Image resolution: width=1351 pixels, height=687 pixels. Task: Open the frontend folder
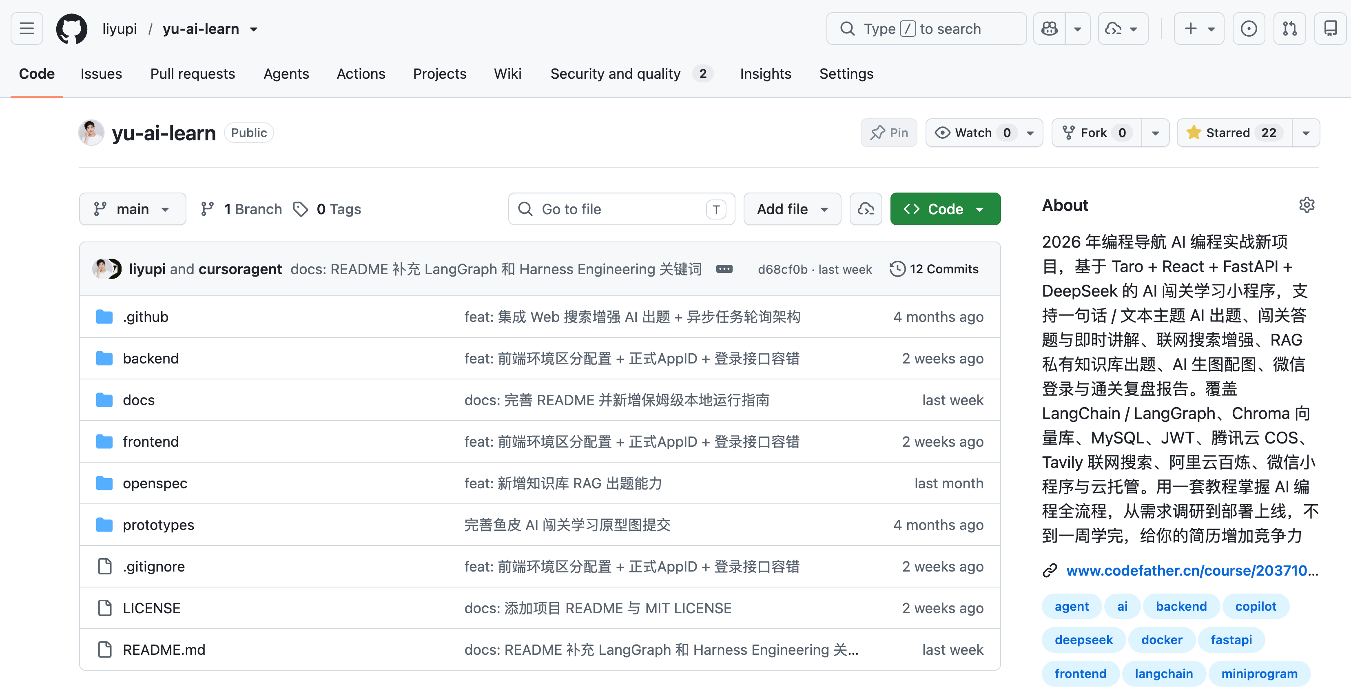151,442
